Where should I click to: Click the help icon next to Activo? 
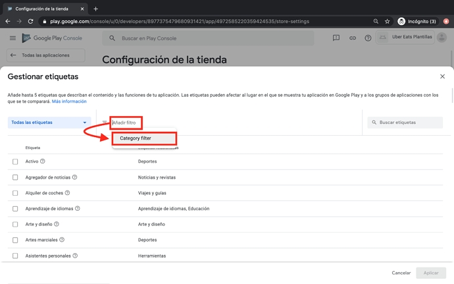(43, 161)
